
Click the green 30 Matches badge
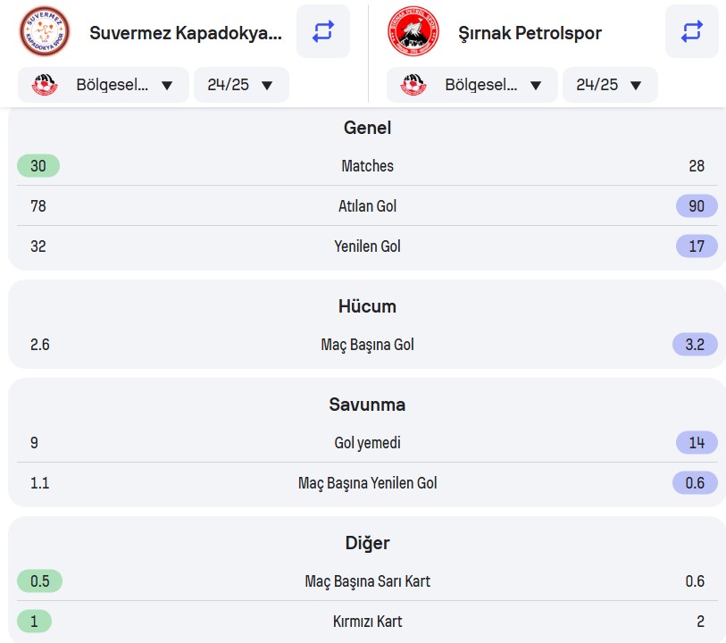(x=38, y=166)
